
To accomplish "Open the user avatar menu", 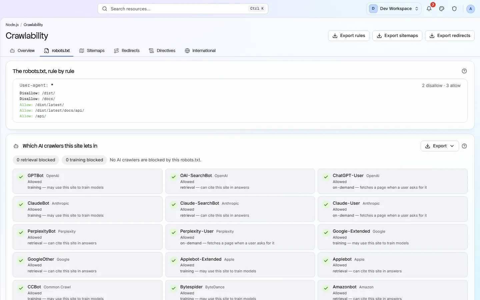I will pyautogui.click(x=470, y=9).
